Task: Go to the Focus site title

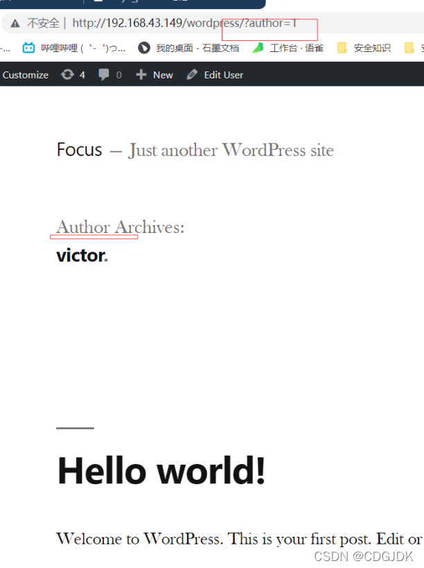Action: click(79, 150)
